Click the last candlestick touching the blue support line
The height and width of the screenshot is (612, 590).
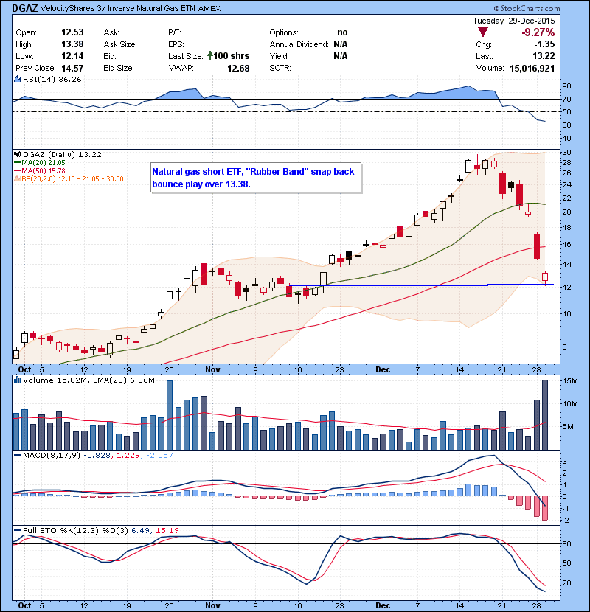(545, 277)
